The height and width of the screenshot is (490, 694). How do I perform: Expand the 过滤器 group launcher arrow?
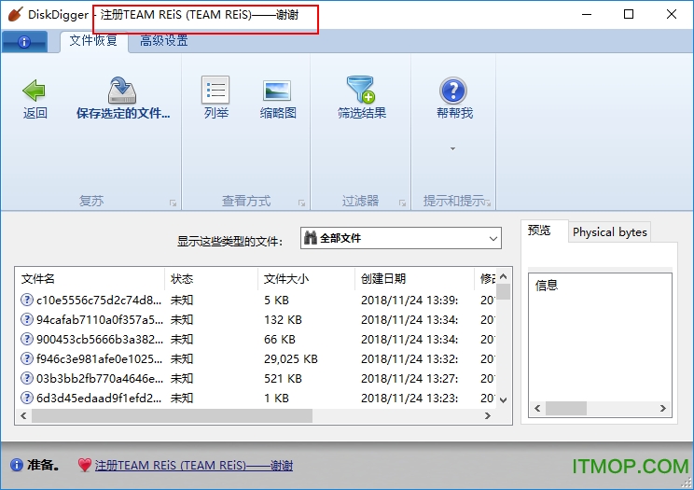402,203
